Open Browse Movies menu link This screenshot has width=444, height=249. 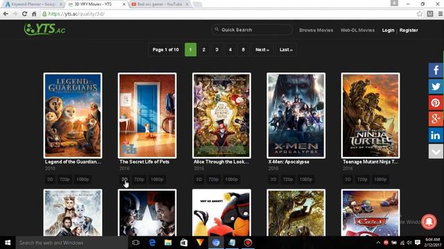point(316,30)
